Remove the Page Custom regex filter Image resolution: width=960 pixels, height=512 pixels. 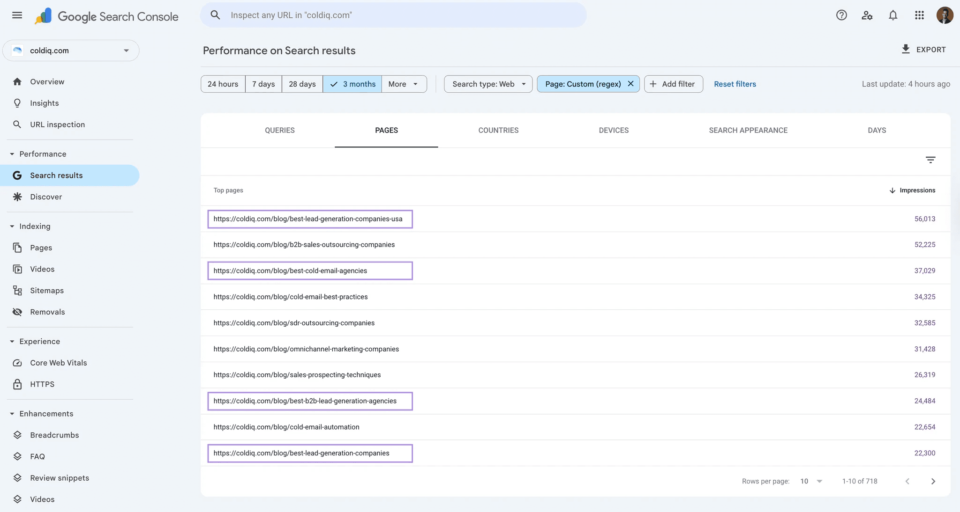631,84
